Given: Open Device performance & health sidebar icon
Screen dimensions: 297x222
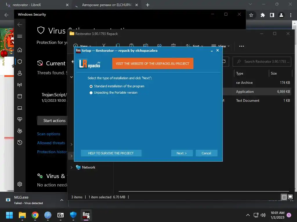Looking at the screenshot, I should point(20,119).
